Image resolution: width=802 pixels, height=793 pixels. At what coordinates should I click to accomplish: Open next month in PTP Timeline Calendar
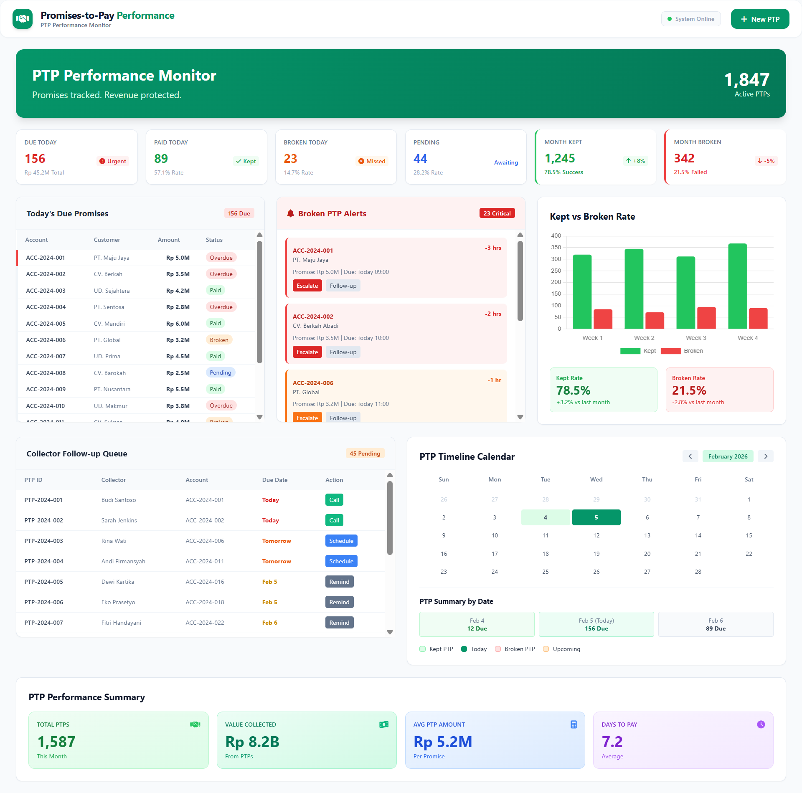point(766,456)
